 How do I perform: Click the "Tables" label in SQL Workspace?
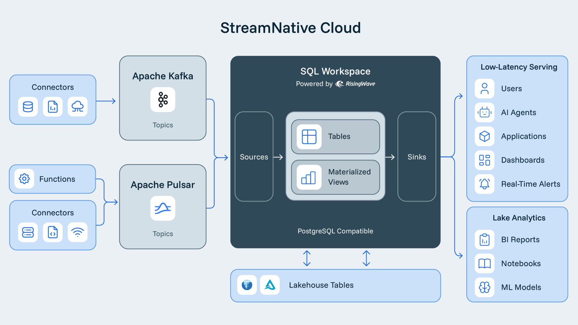[x=339, y=136]
